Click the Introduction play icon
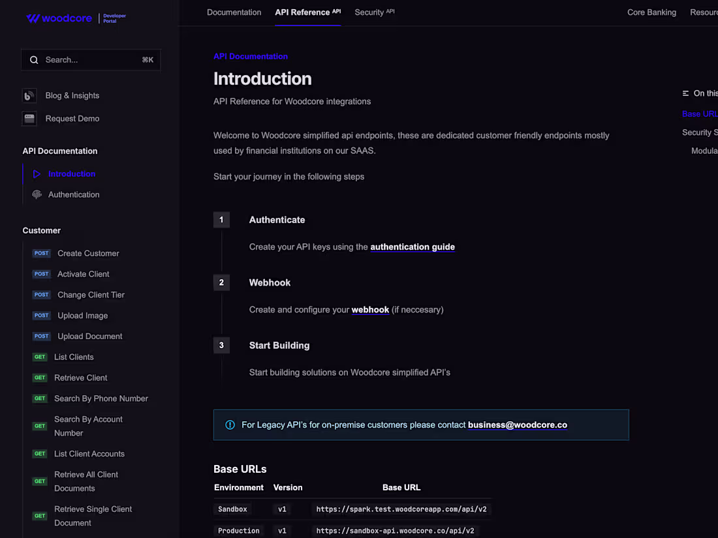The height and width of the screenshot is (538, 718). click(37, 174)
